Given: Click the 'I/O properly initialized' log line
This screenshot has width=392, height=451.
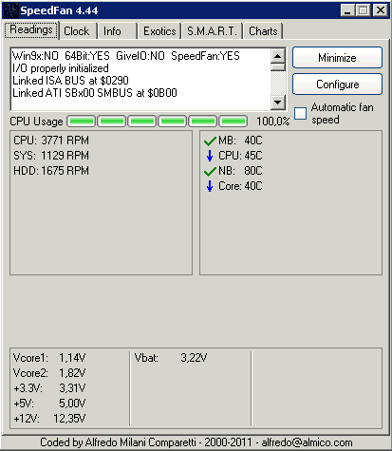Looking at the screenshot, I should click(61, 68).
